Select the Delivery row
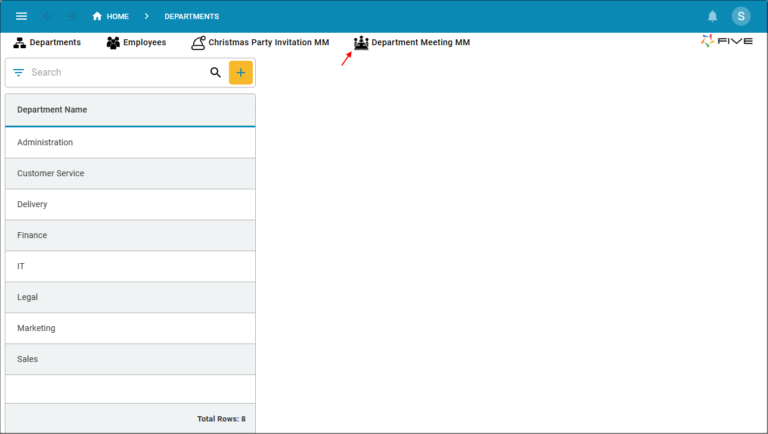The height and width of the screenshot is (434, 768). (130, 204)
